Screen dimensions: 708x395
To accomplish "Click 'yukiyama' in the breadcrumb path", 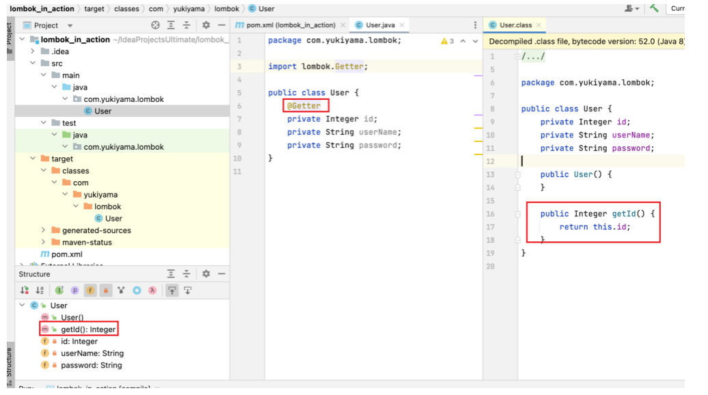I will point(189,9).
